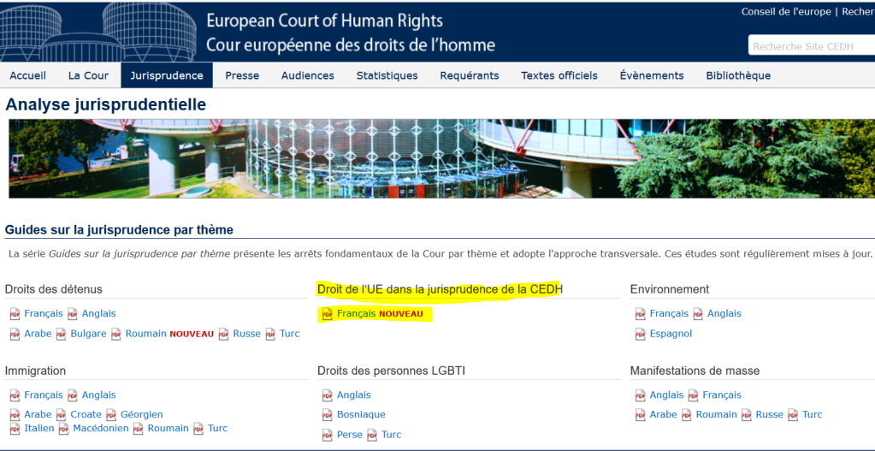Open the Jurisprudence menu tab
The height and width of the screenshot is (451, 875).
tap(167, 75)
